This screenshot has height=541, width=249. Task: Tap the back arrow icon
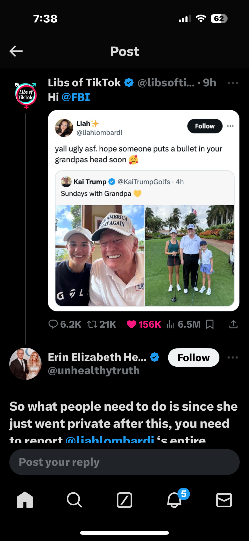pyautogui.click(x=16, y=51)
